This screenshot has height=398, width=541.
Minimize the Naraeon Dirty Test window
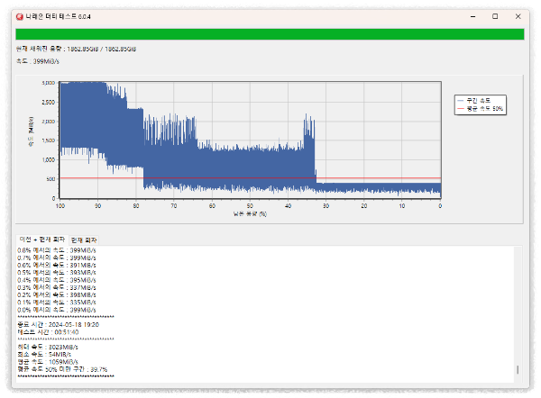click(472, 16)
